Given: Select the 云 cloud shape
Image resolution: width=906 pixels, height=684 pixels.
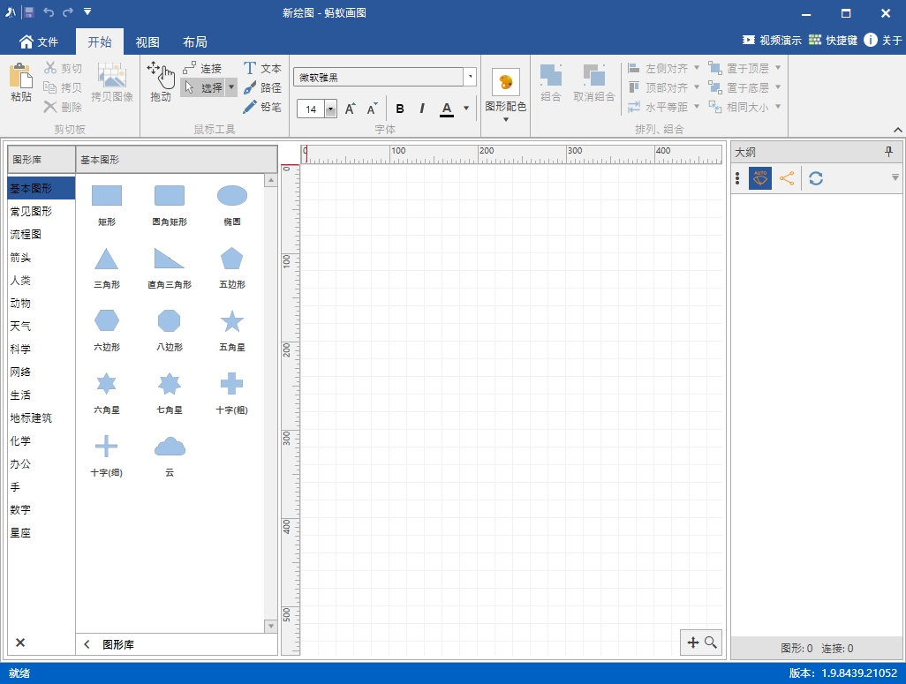Looking at the screenshot, I should pos(170,447).
